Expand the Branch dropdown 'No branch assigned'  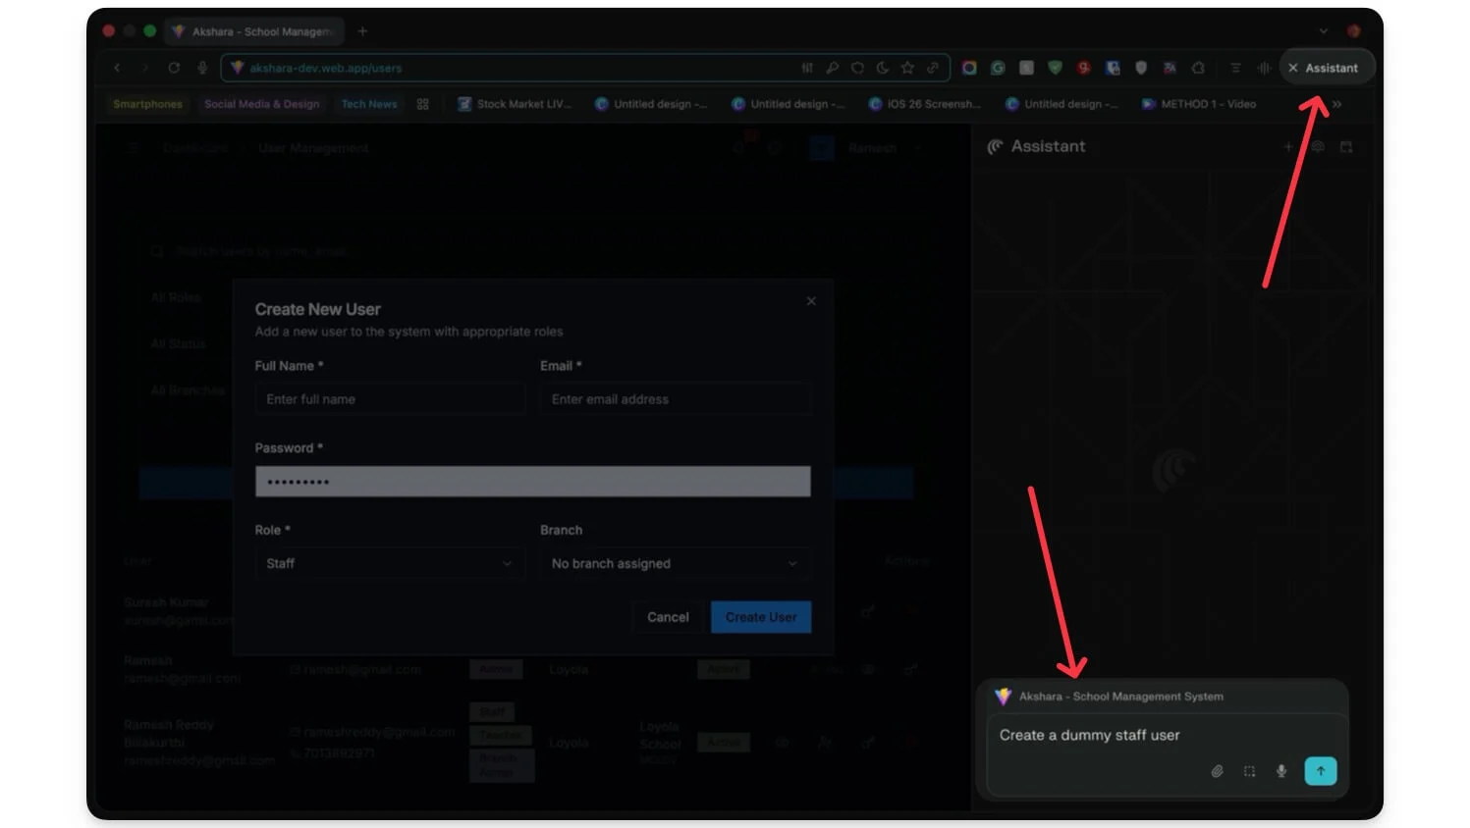(675, 563)
